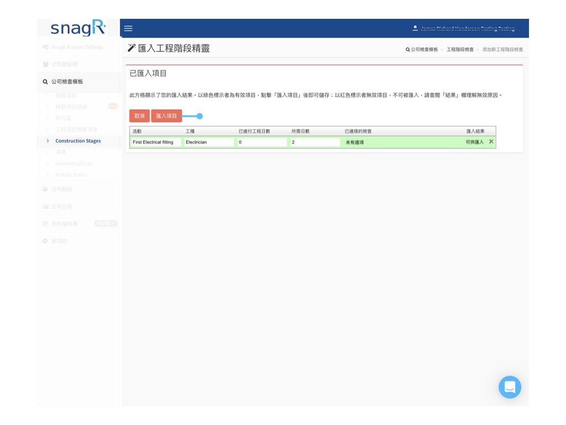Click the 匯入結果 column header
This screenshot has height=425, width=566.
point(475,131)
